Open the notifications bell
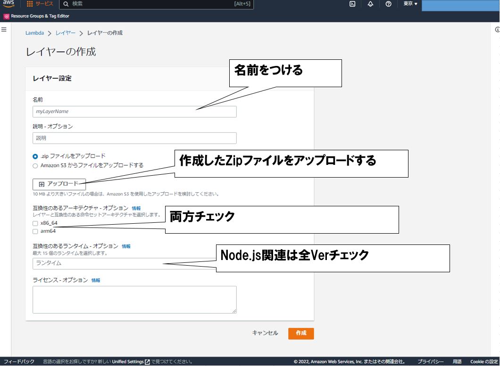Viewport: 500px width, 366px height. [x=370, y=4]
